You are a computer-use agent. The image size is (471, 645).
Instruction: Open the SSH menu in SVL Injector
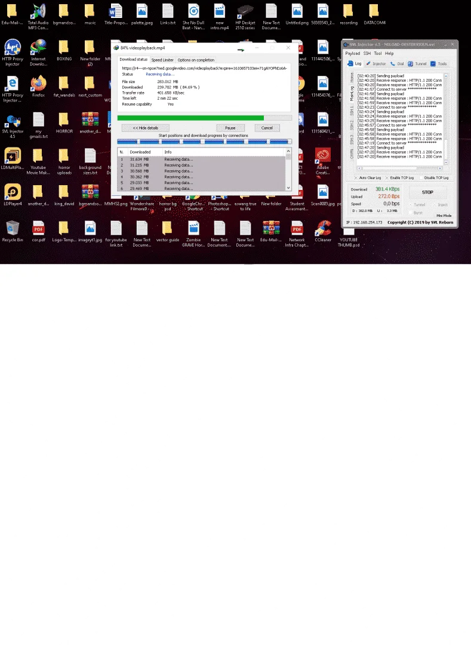(367, 54)
